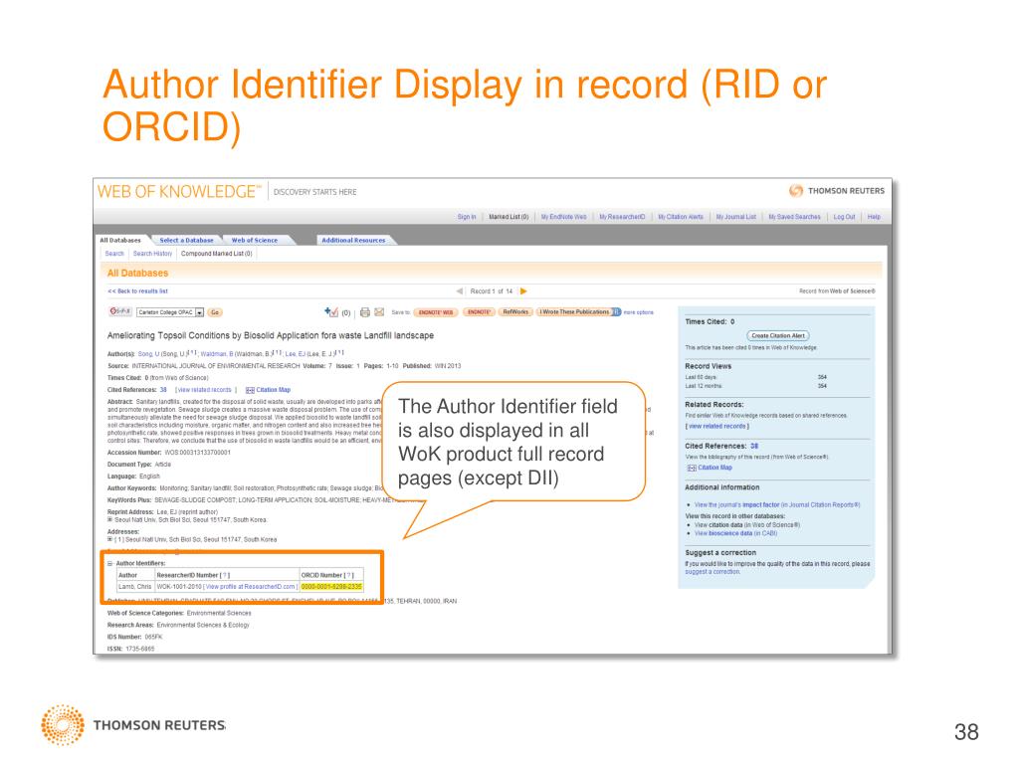This screenshot has width=1019, height=764.
Task: Click Accession Number WOS:000313133700001
Action: 197,453
